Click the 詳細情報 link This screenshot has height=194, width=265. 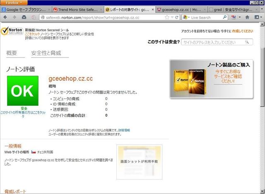[x=124, y=130]
